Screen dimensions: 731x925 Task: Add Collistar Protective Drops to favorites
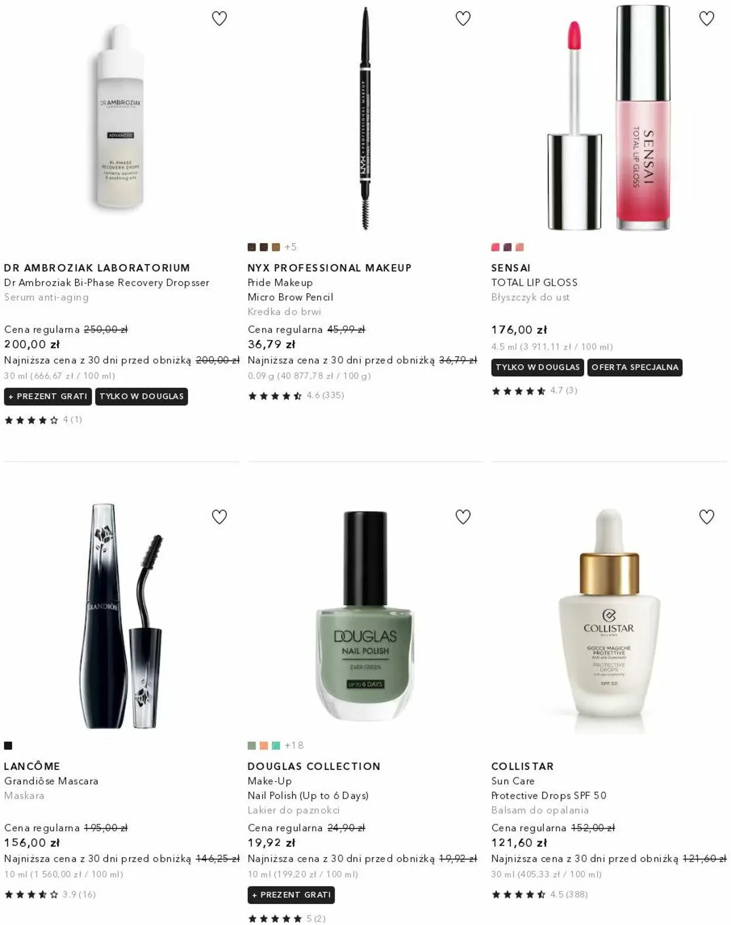click(706, 517)
